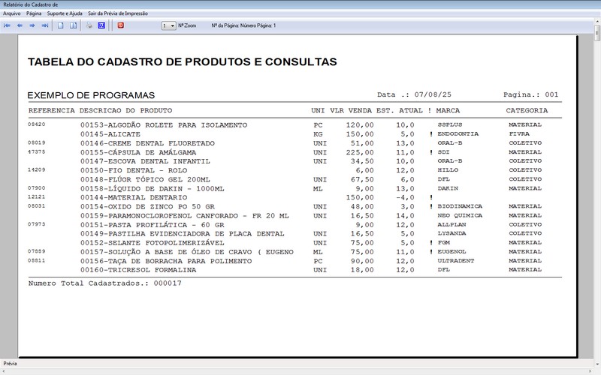Click the horizontal scrollbar left arrow
601x375 pixels.
coord(3,371)
